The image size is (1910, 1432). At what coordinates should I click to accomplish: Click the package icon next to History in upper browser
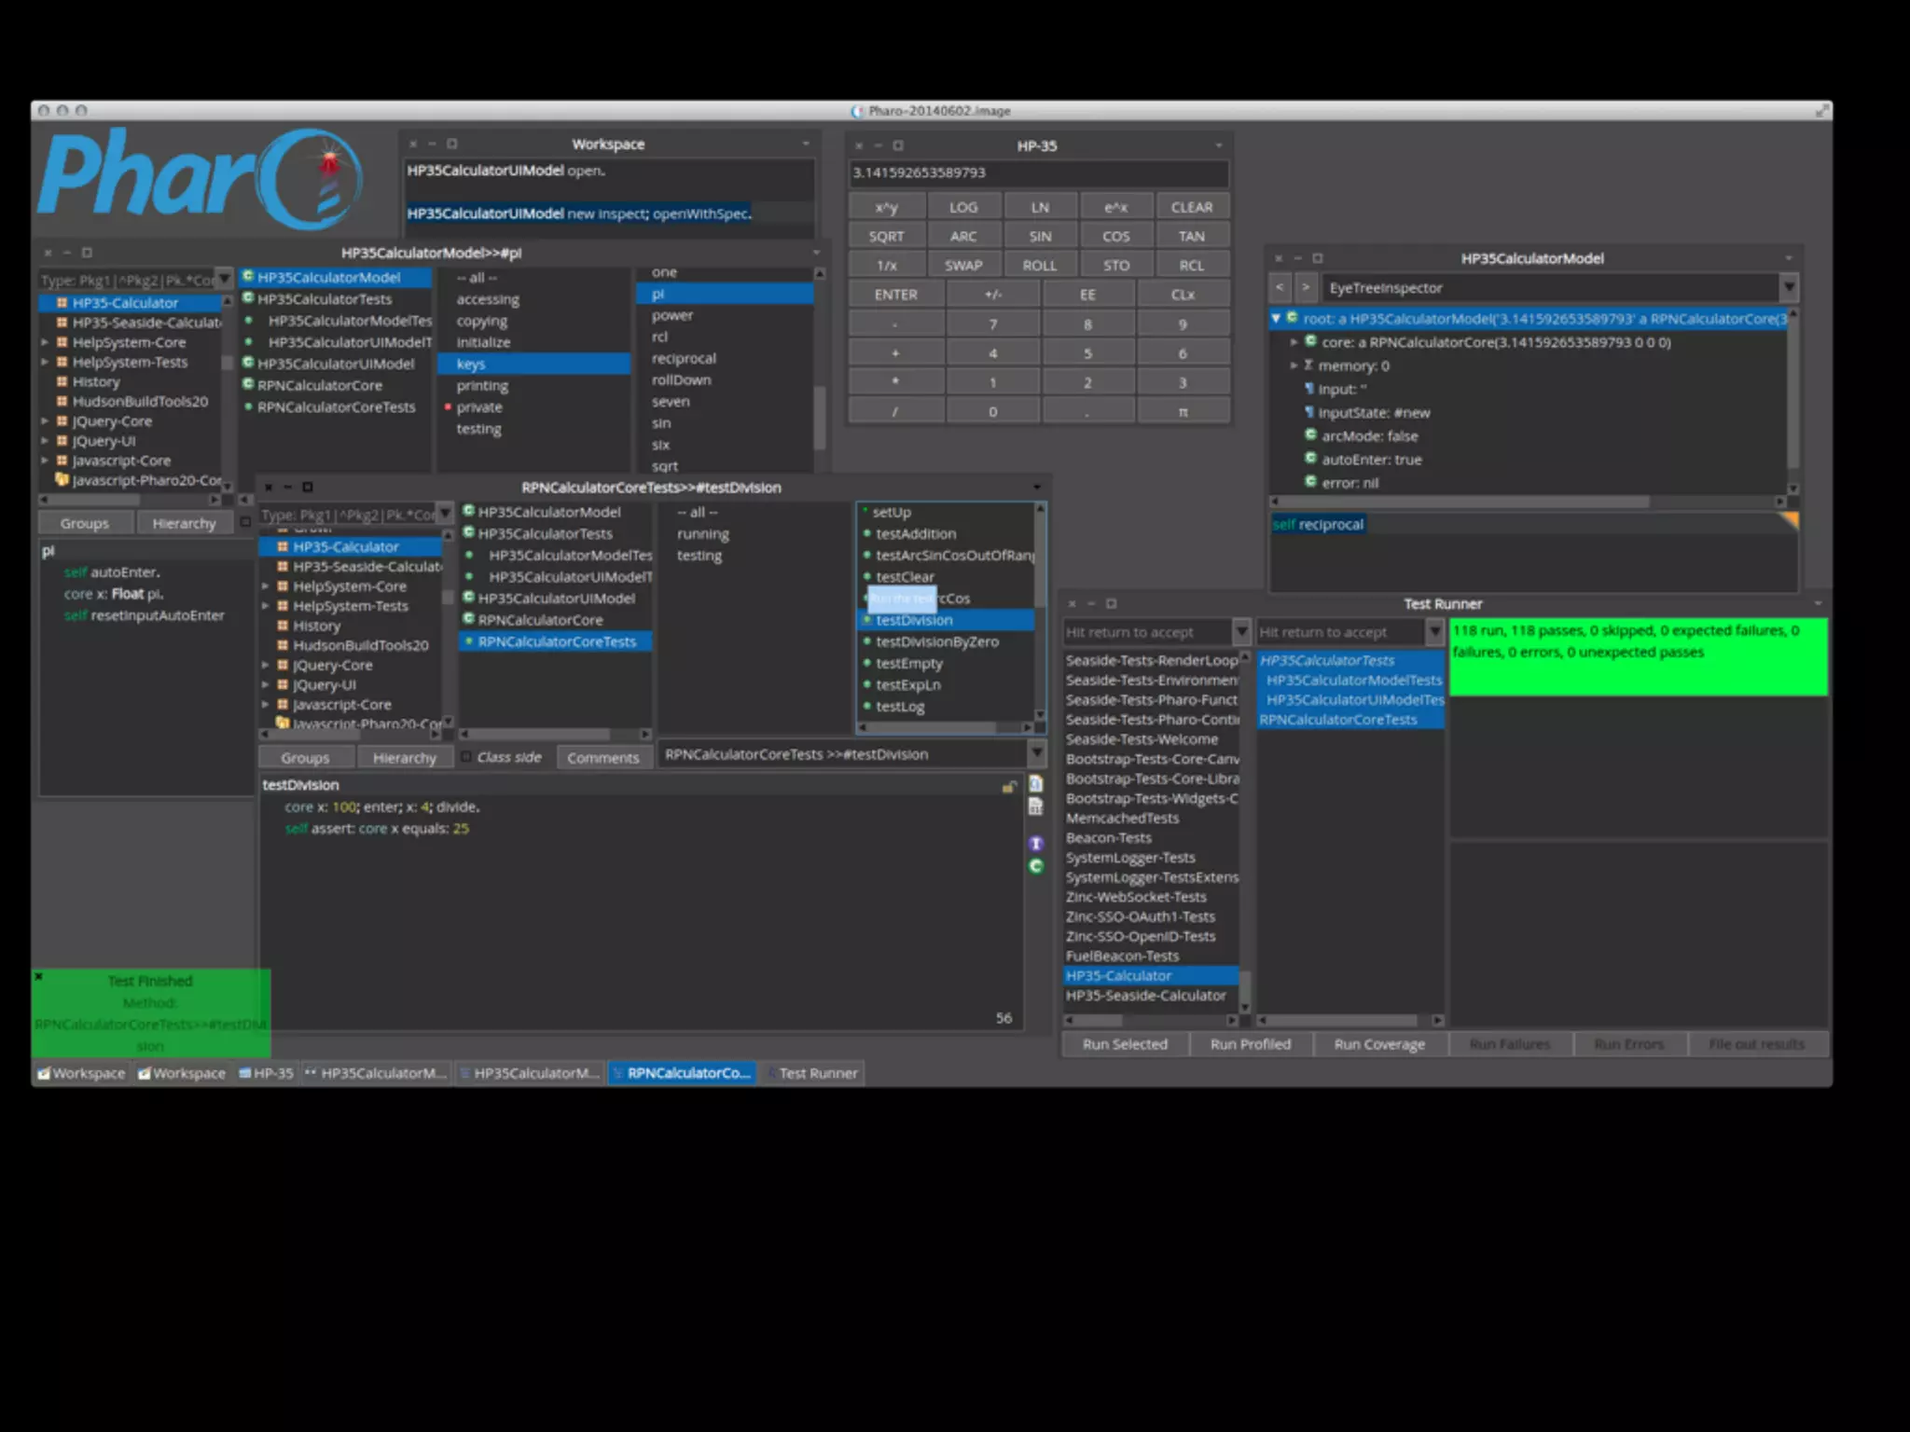62,381
